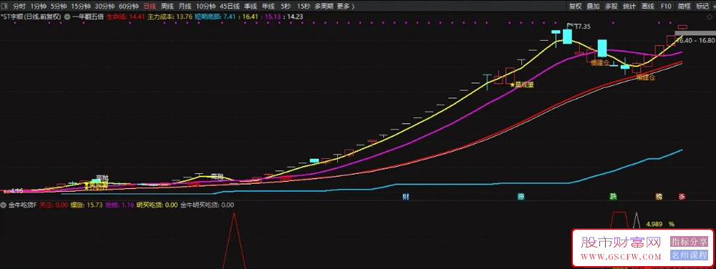Screen dimensions: 716x269
Task: Click the red 涨 marker icon
Action: pos(682,197)
